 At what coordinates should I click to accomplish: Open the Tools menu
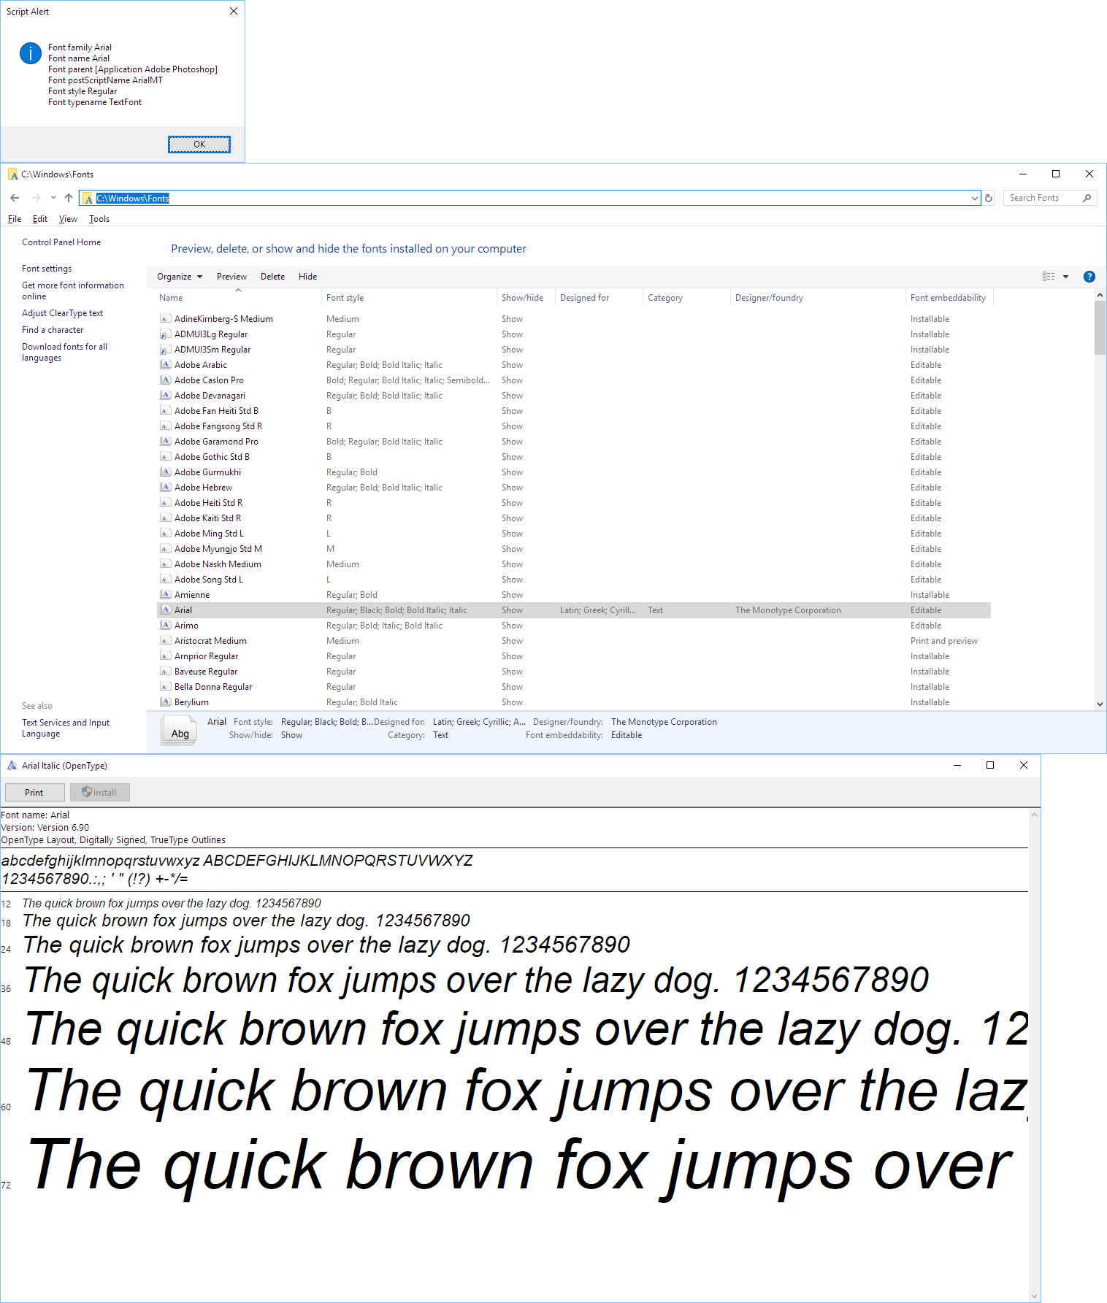click(x=99, y=219)
